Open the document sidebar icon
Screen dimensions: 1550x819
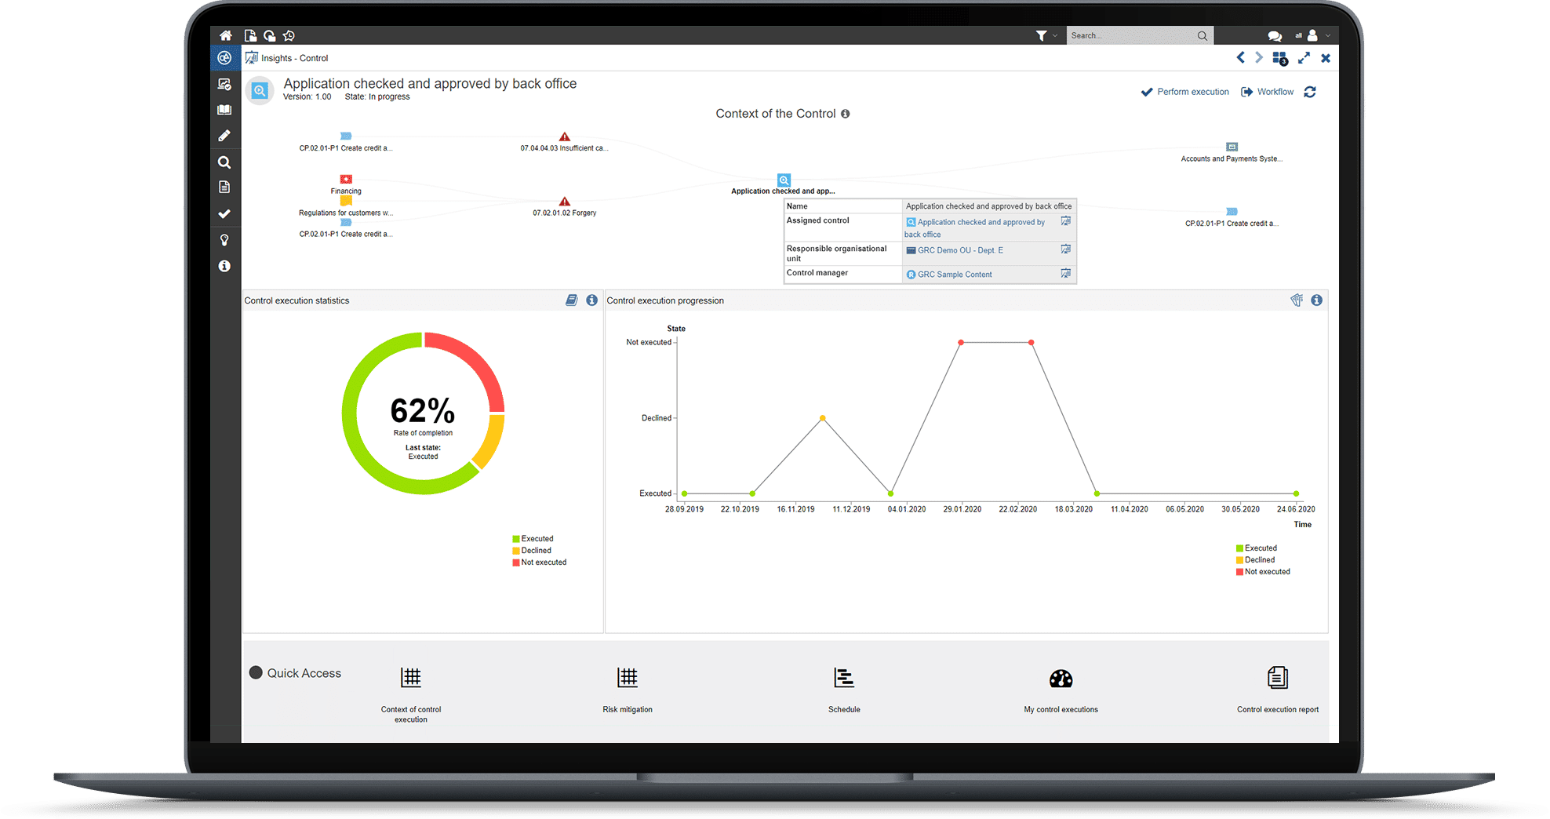coord(224,187)
